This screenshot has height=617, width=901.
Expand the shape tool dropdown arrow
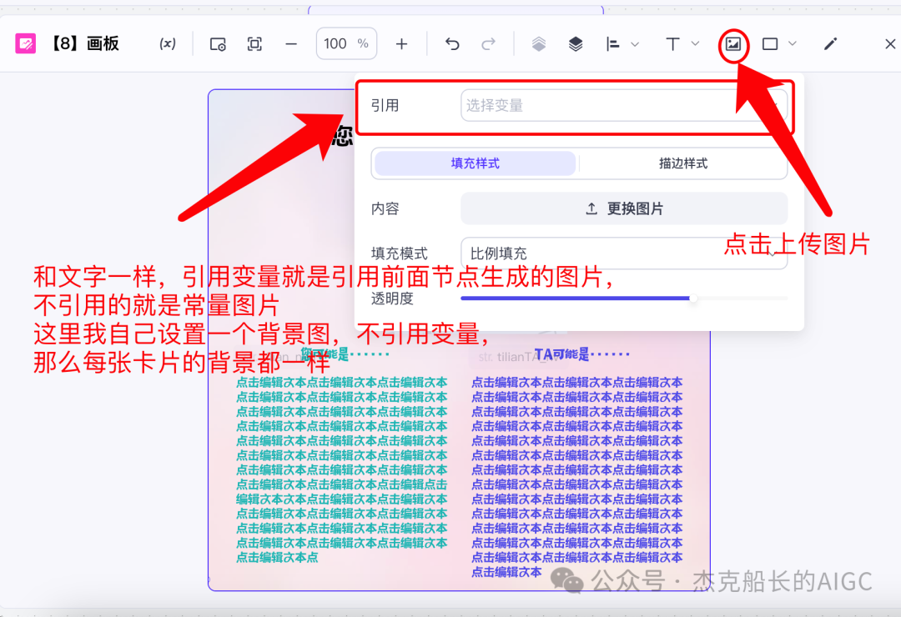[x=793, y=43]
